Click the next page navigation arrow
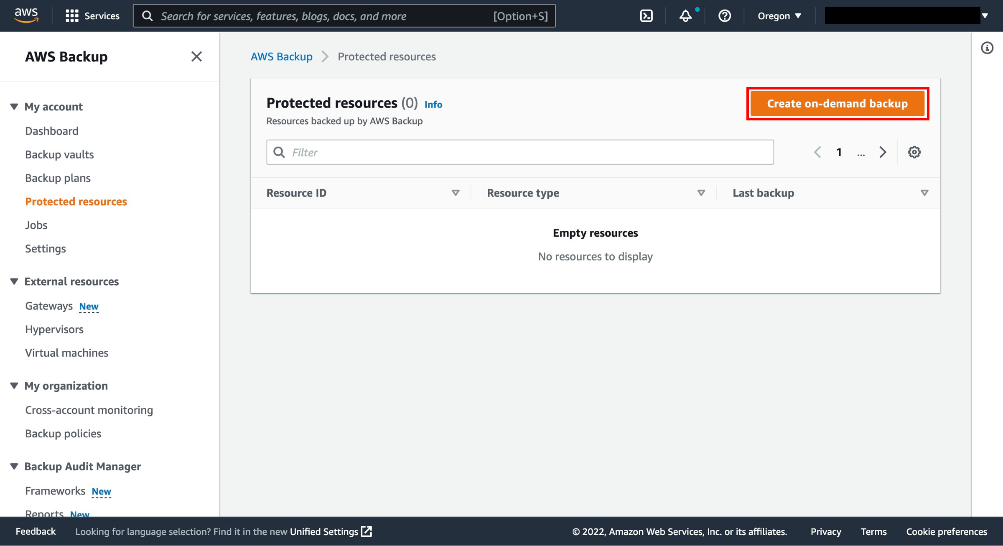 [883, 152]
